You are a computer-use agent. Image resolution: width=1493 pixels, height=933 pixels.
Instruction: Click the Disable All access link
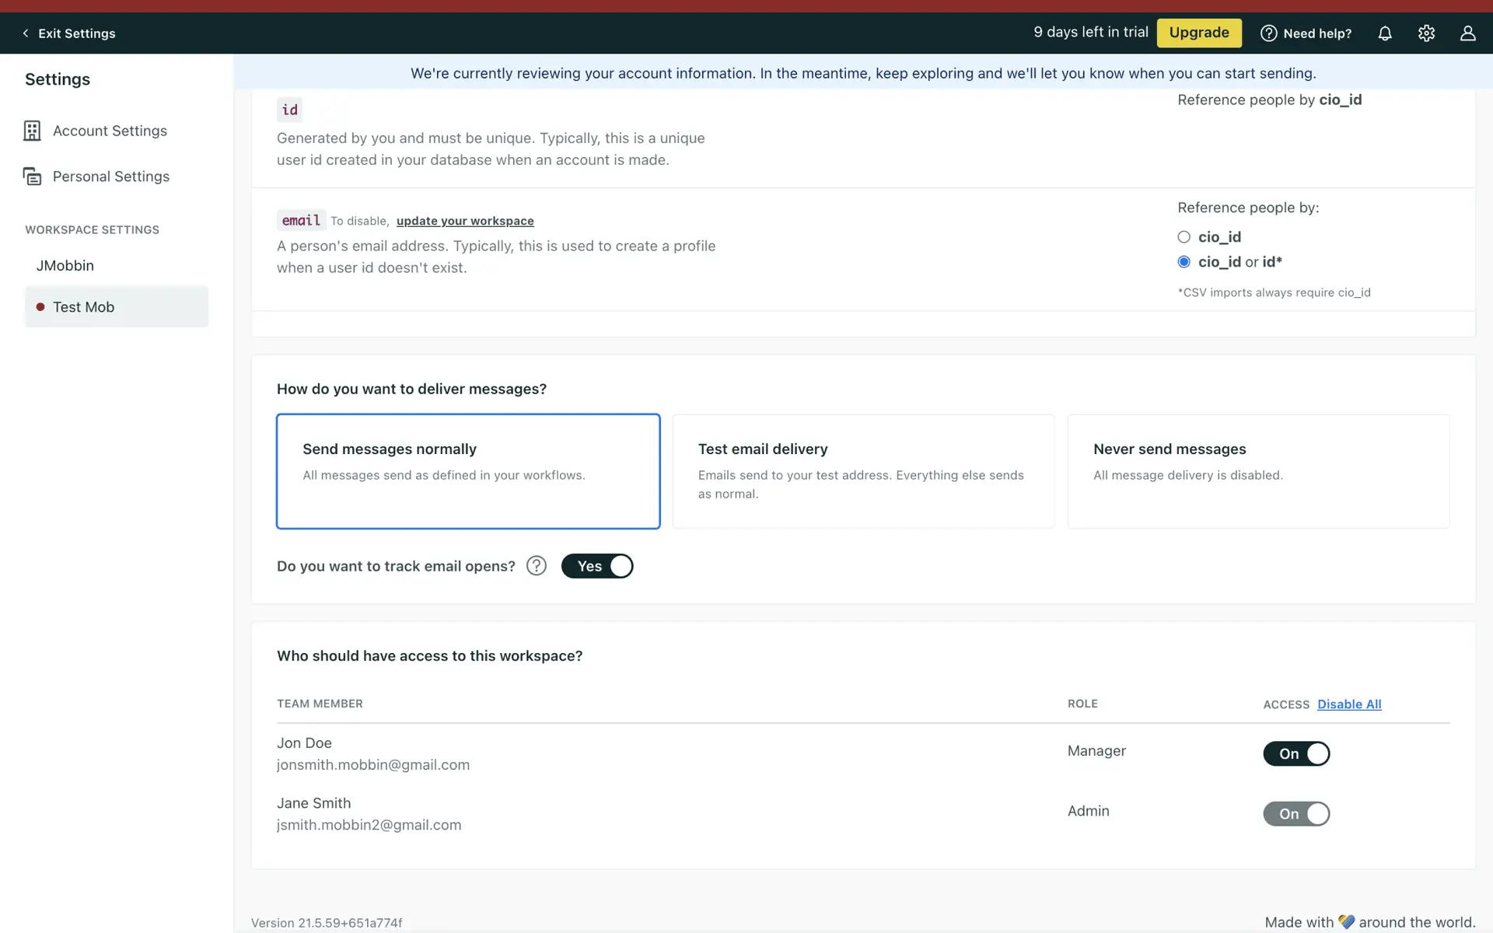click(1349, 704)
